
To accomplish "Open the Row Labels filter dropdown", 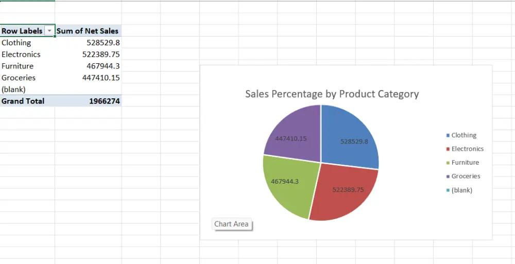I will 49,31.
